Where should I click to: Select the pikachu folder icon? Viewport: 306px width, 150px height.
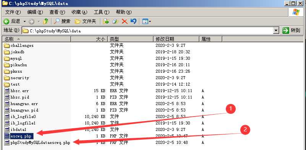7,65
